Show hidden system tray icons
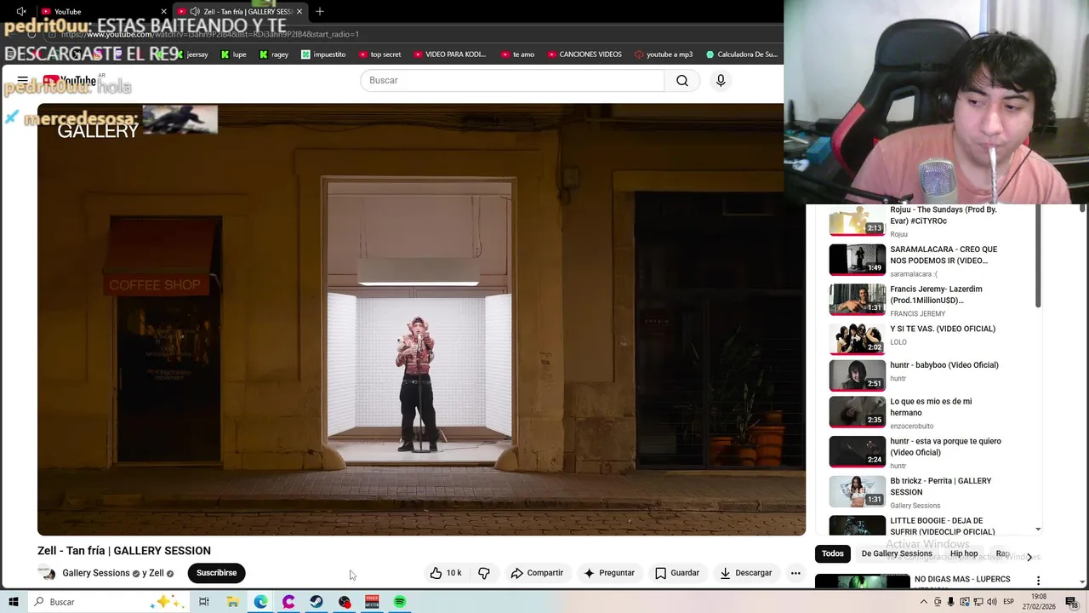Viewport: 1089px width, 613px height. (924, 602)
